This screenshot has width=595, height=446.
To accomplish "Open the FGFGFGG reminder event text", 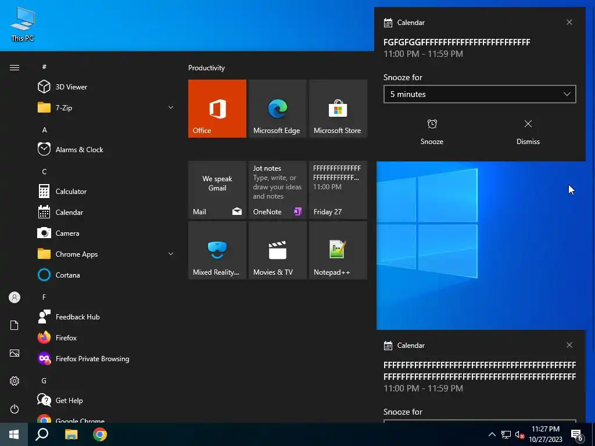I will (x=457, y=42).
